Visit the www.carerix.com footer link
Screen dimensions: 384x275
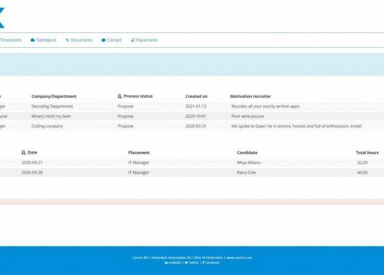tap(239, 258)
